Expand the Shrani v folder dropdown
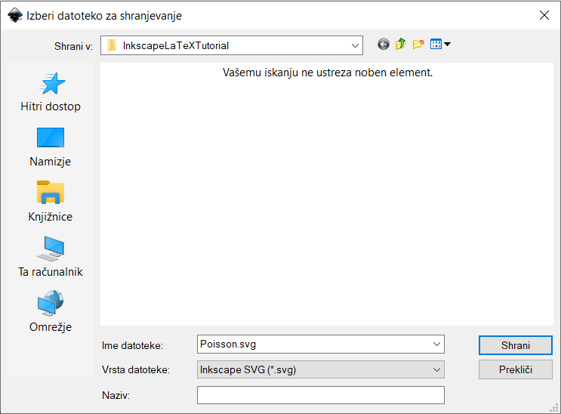This screenshot has width=561, height=414. coord(356,45)
